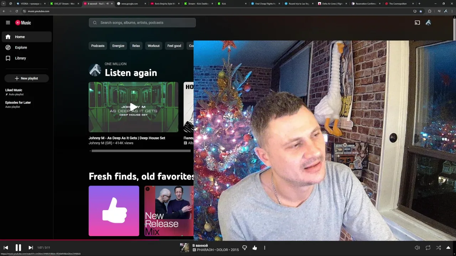Click the now playing album thumbnail

(185, 247)
